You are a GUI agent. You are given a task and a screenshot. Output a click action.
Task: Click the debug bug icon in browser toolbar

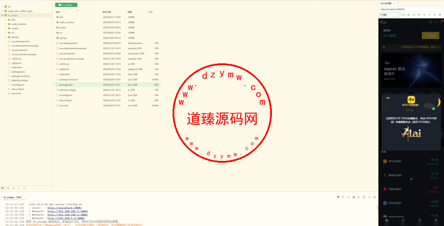point(408,15)
